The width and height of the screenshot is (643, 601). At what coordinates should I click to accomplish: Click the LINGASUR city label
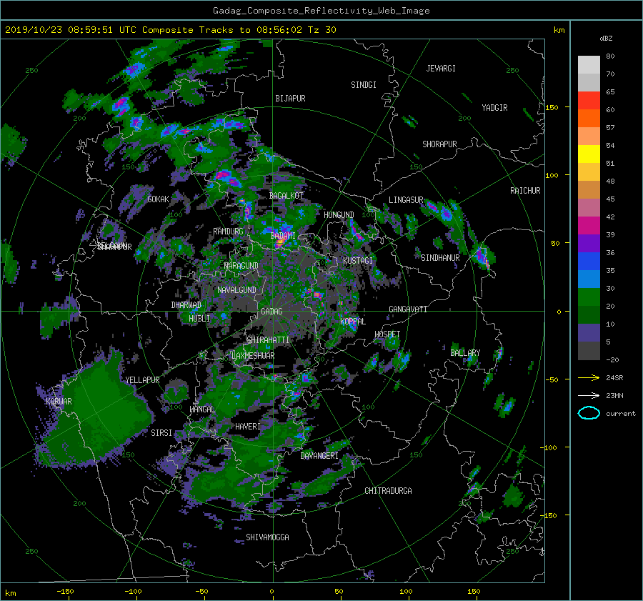click(406, 200)
